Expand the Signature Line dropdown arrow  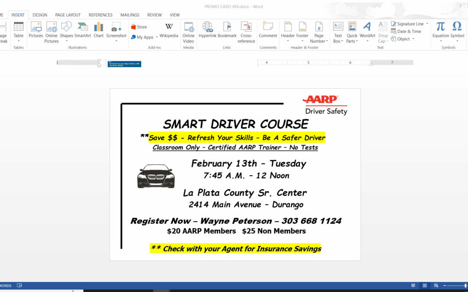pos(427,24)
